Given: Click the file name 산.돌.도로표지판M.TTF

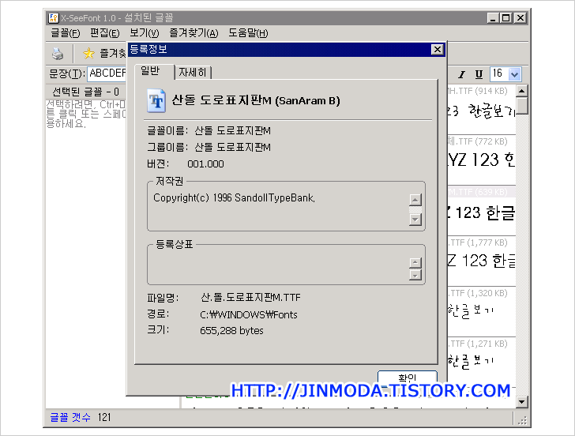Looking at the screenshot, I should click(x=250, y=298).
